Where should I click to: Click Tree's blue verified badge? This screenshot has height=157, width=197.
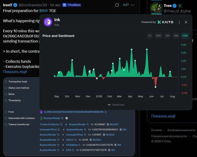click(174, 6)
